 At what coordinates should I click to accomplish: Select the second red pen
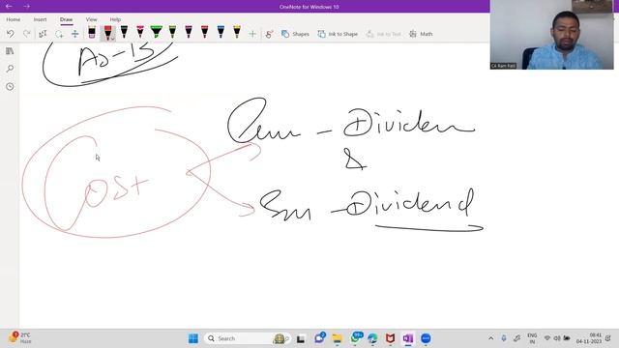pos(204,32)
